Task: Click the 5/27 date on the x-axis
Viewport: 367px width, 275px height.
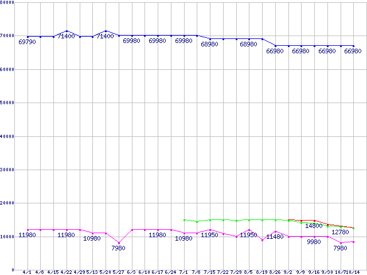Action: pos(119,272)
